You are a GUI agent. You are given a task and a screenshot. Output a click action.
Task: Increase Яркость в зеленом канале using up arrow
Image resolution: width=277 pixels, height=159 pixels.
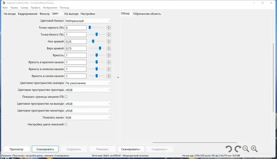click(x=109, y=68)
